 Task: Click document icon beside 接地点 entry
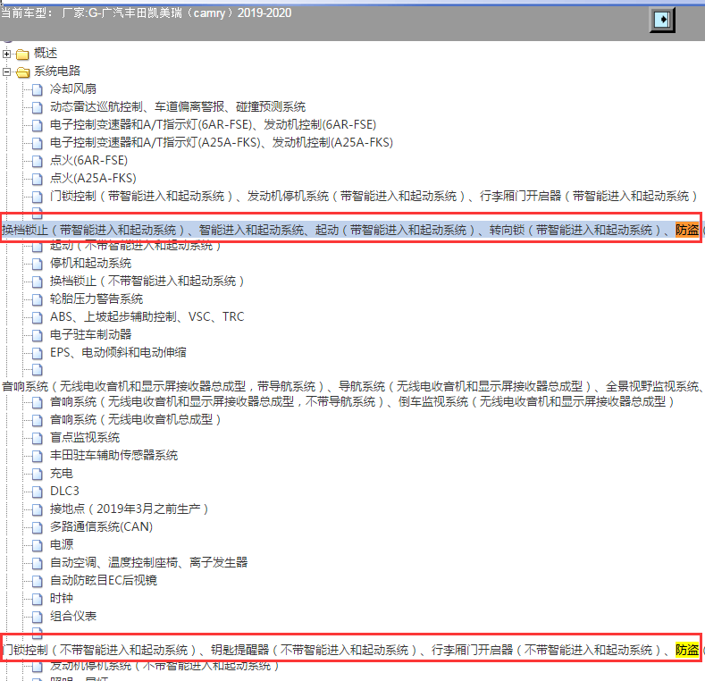click(x=38, y=509)
